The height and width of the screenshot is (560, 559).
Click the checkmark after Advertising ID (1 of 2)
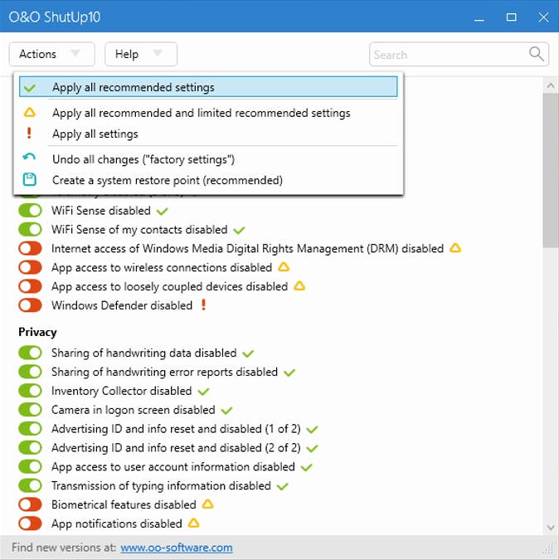click(x=312, y=430)
